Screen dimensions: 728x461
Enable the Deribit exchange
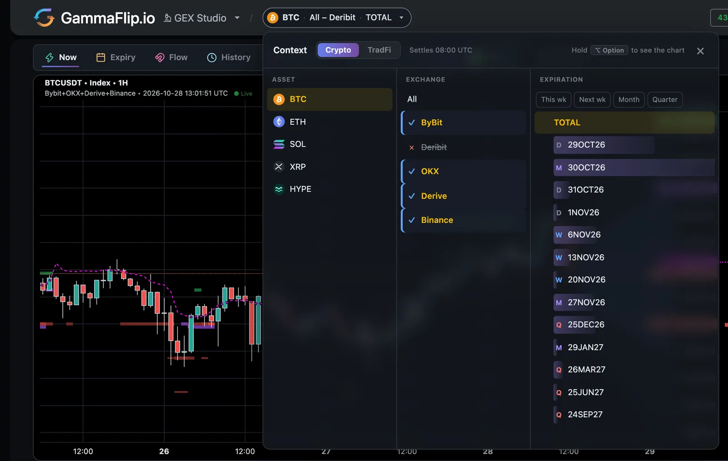coord(463,147)
